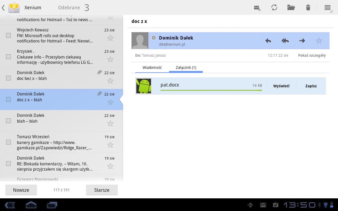338x211 pixels.
Task: Open the market bag notification icon
Action: tap(275, 205)
